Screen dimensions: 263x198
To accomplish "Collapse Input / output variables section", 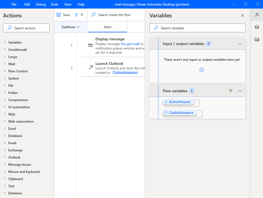I will (240, 44).
